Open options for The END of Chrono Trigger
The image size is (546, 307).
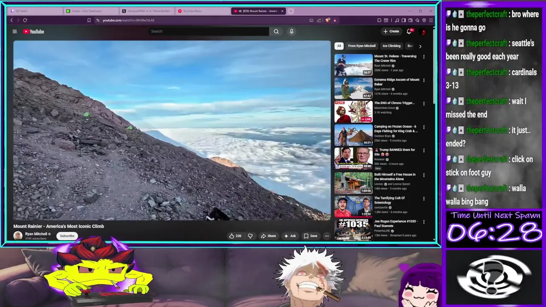(x=424, y=104)
